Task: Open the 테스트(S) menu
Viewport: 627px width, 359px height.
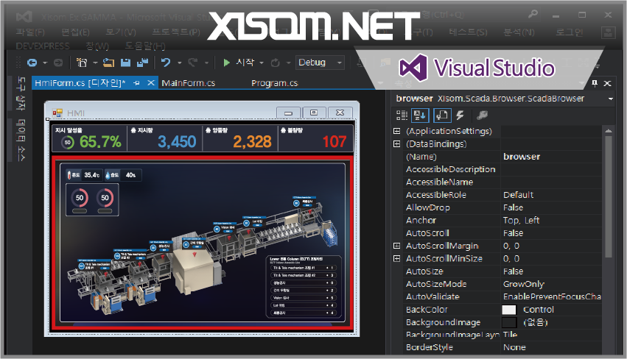Action: [469, 32]
